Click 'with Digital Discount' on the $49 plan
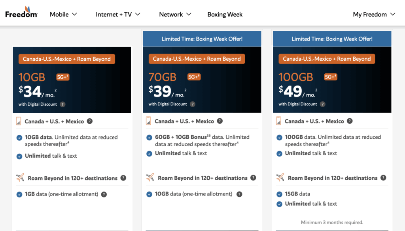Screen dimensions: 405x231 click(x=297, y=104)
